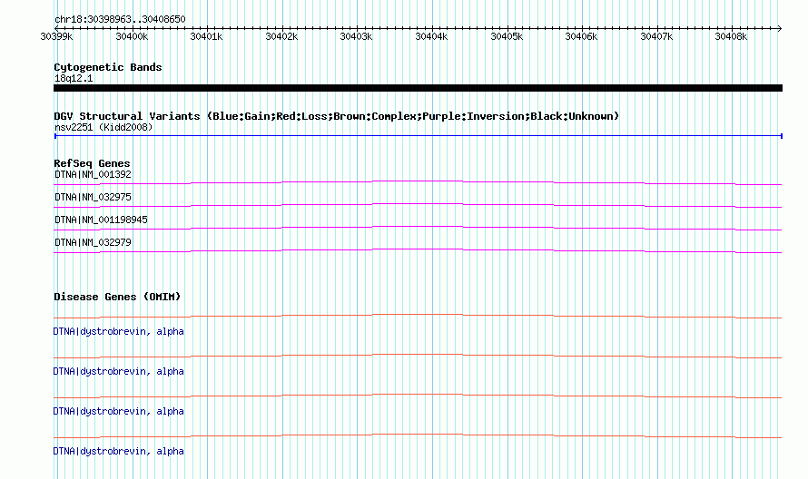Click the second orange OMIM gene line
The height and width of the screenshot is (479, 808).
coord(418,355)
